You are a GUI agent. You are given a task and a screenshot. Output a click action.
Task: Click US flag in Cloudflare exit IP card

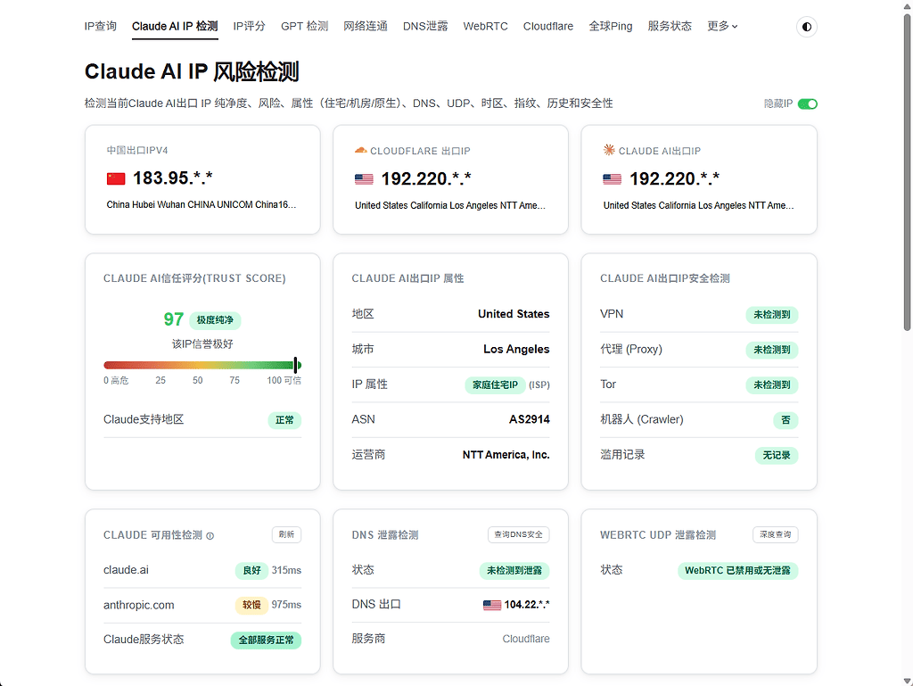[364, 179]
